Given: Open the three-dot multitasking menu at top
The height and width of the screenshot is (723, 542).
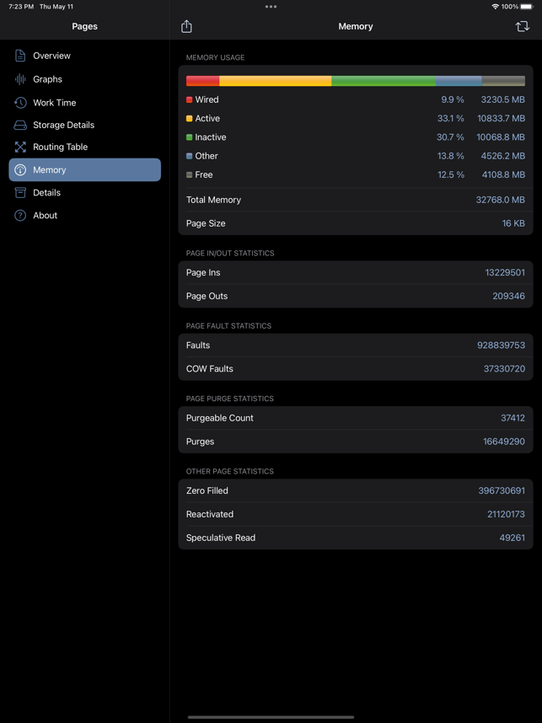Looking at the screenshot, I should 271,7.
